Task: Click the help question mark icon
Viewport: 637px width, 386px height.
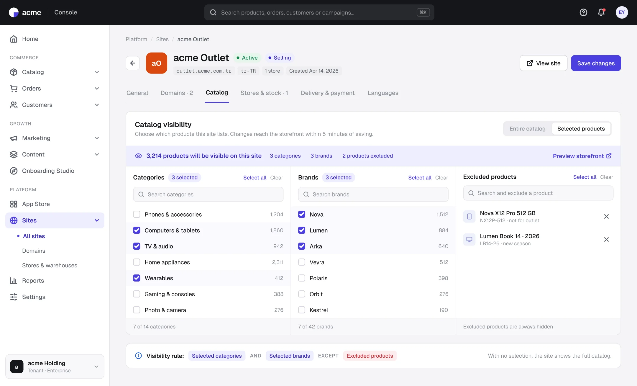Action: (x=583, y=12)
